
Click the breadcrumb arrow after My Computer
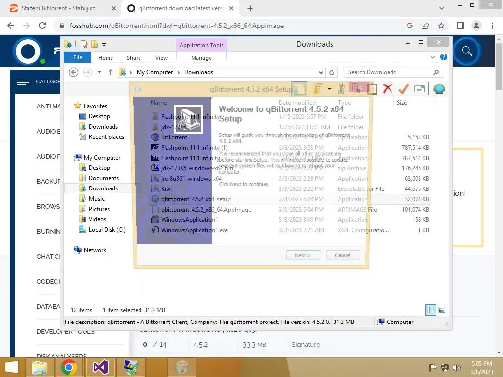[179, 72]
